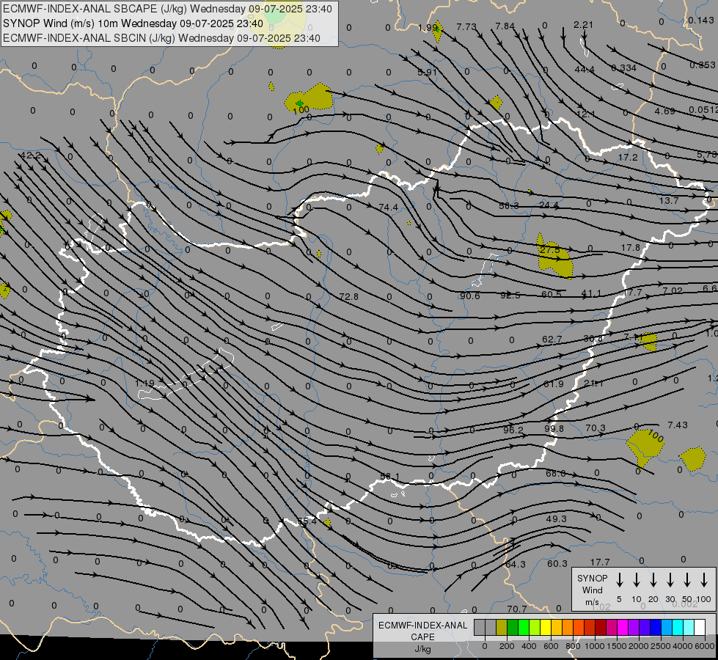Screen dimensions: 718x660
Task: Click the 44.4 CAPE value on map
Action: (x=585, y=70)
